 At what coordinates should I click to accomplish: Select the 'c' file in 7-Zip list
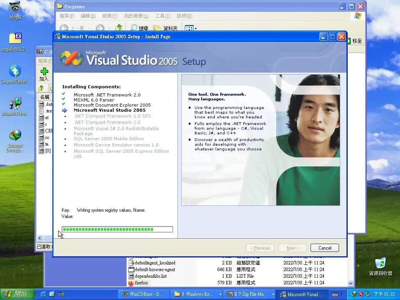[x=43, y=124]
